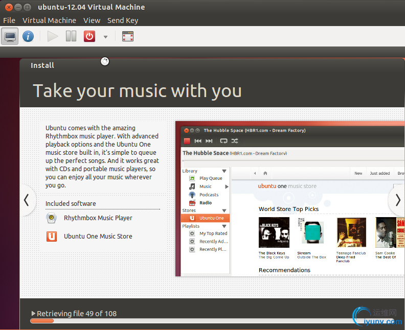Viewport: 405px width, 330px height.
Task: Click the Radio icon
Action: coord(192,203)
